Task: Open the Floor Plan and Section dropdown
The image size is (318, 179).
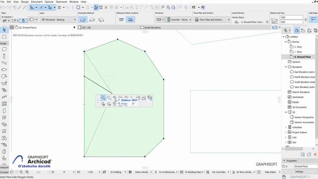Action: coord(212,20)
